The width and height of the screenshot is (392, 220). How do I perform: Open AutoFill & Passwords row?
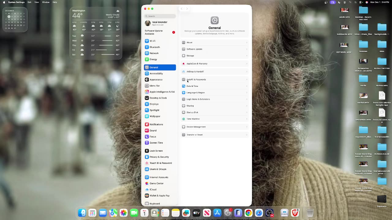coord(214,79)
